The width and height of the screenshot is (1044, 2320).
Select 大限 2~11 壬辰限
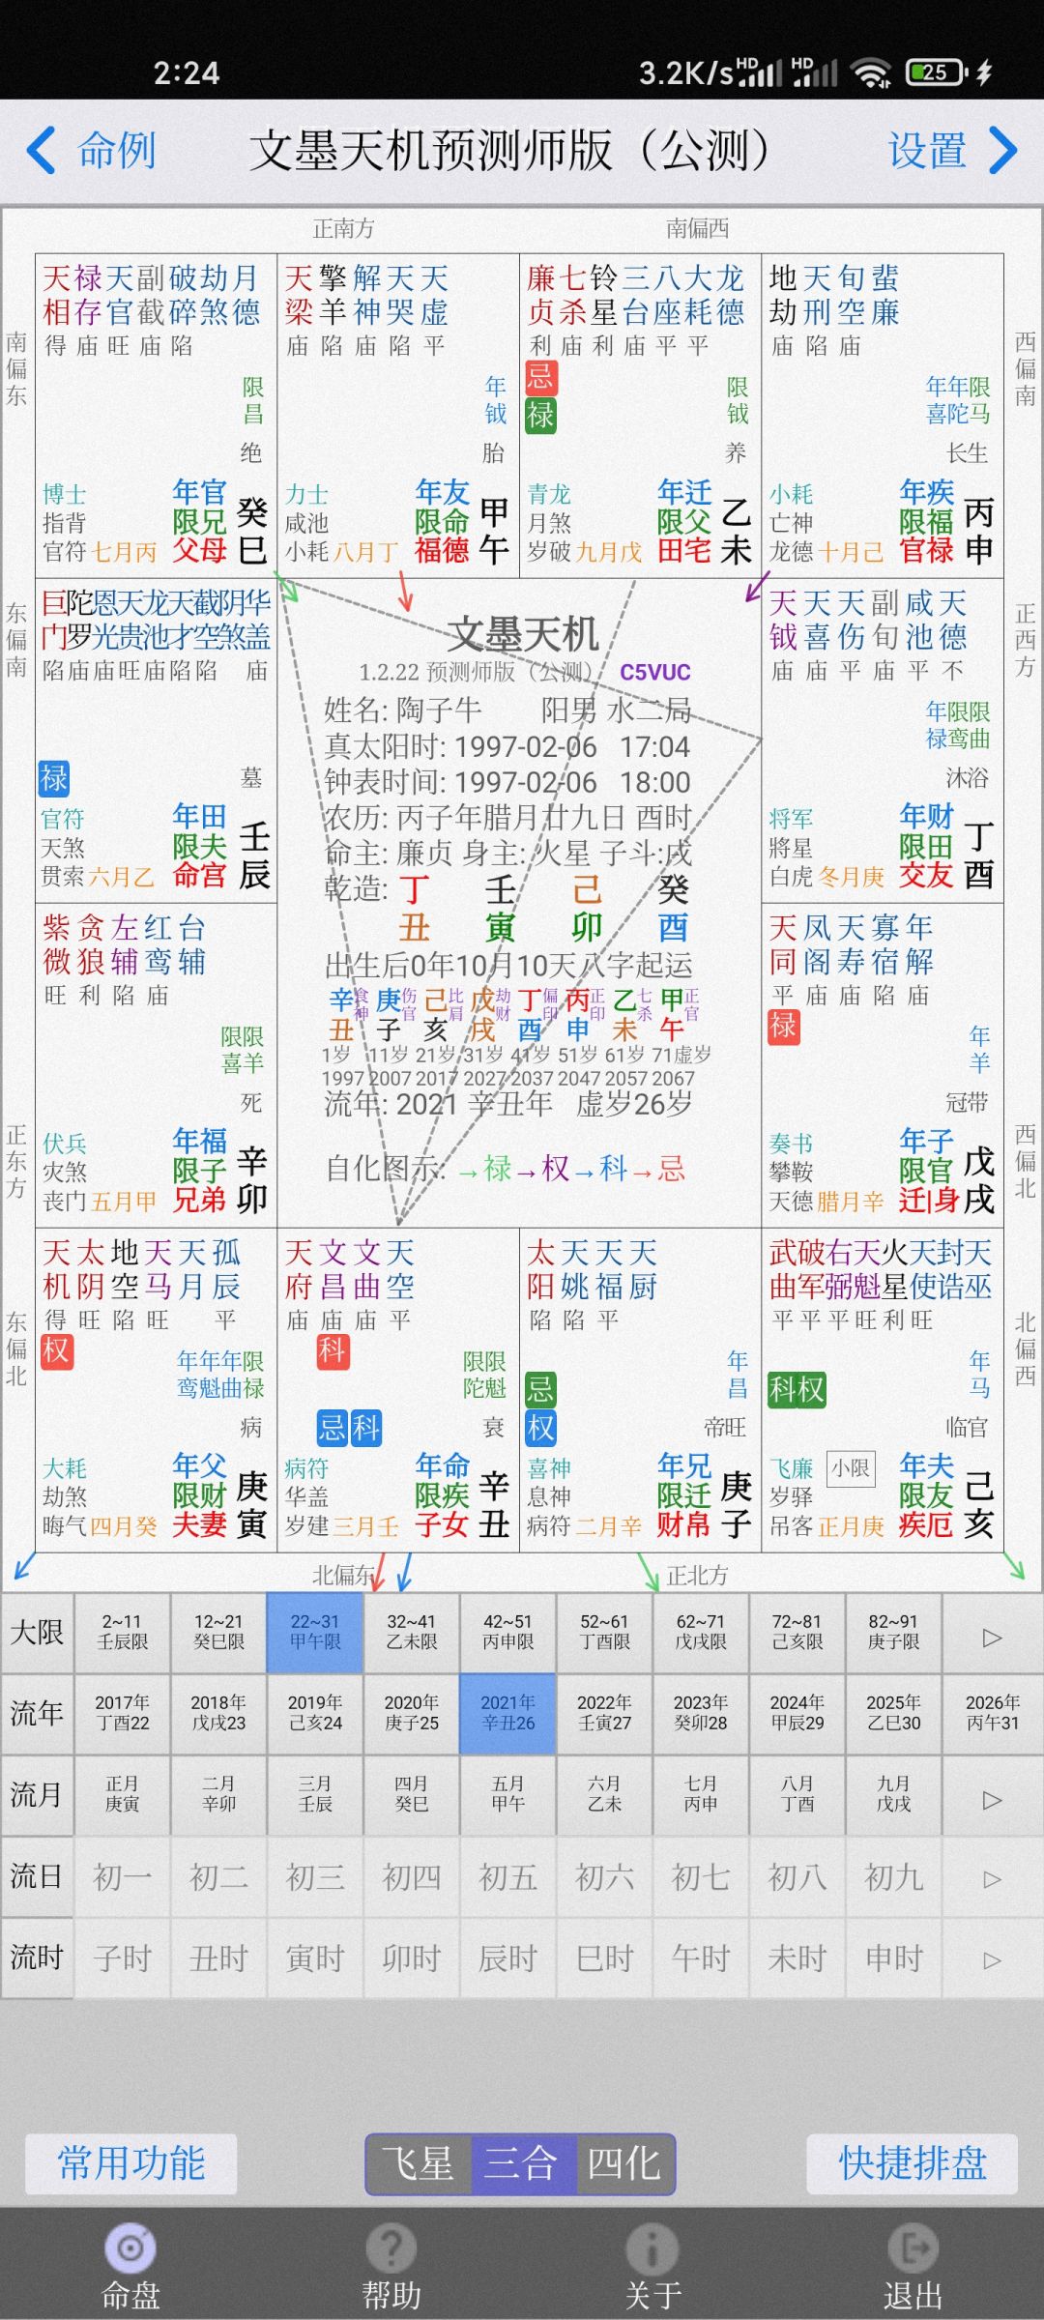(123, 1632)
